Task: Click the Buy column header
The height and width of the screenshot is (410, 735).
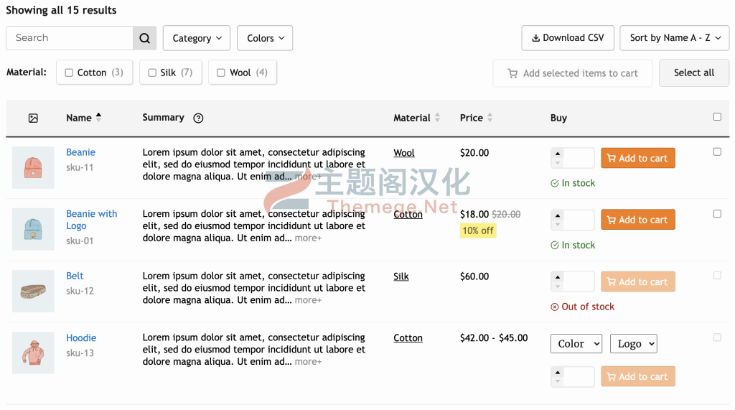Action: (558, 118)
